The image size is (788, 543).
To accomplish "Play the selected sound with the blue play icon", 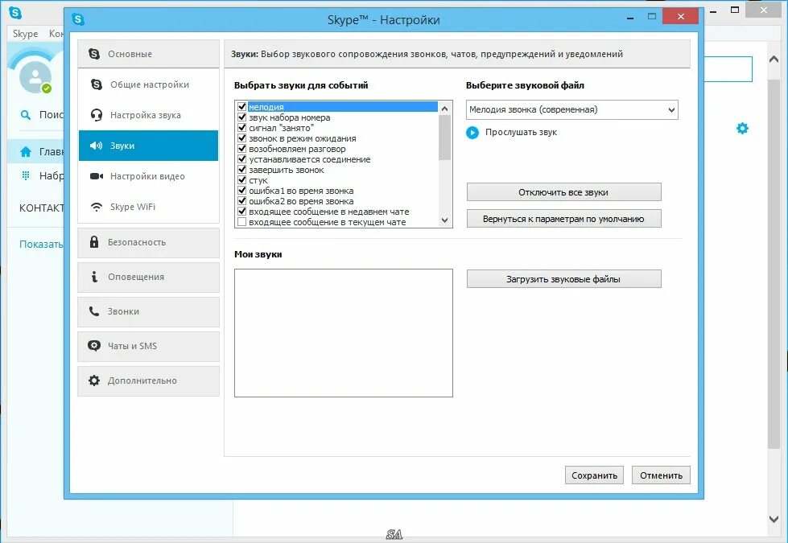I will [472, 133].
